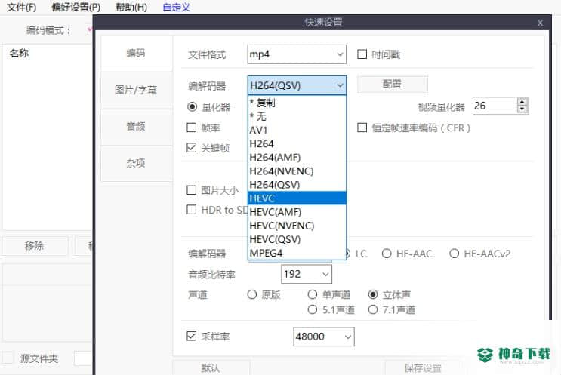Choose 复制 in codec list

(297, 103)
